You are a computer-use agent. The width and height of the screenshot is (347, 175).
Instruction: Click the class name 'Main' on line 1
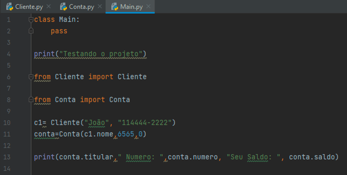click(67, 19)
